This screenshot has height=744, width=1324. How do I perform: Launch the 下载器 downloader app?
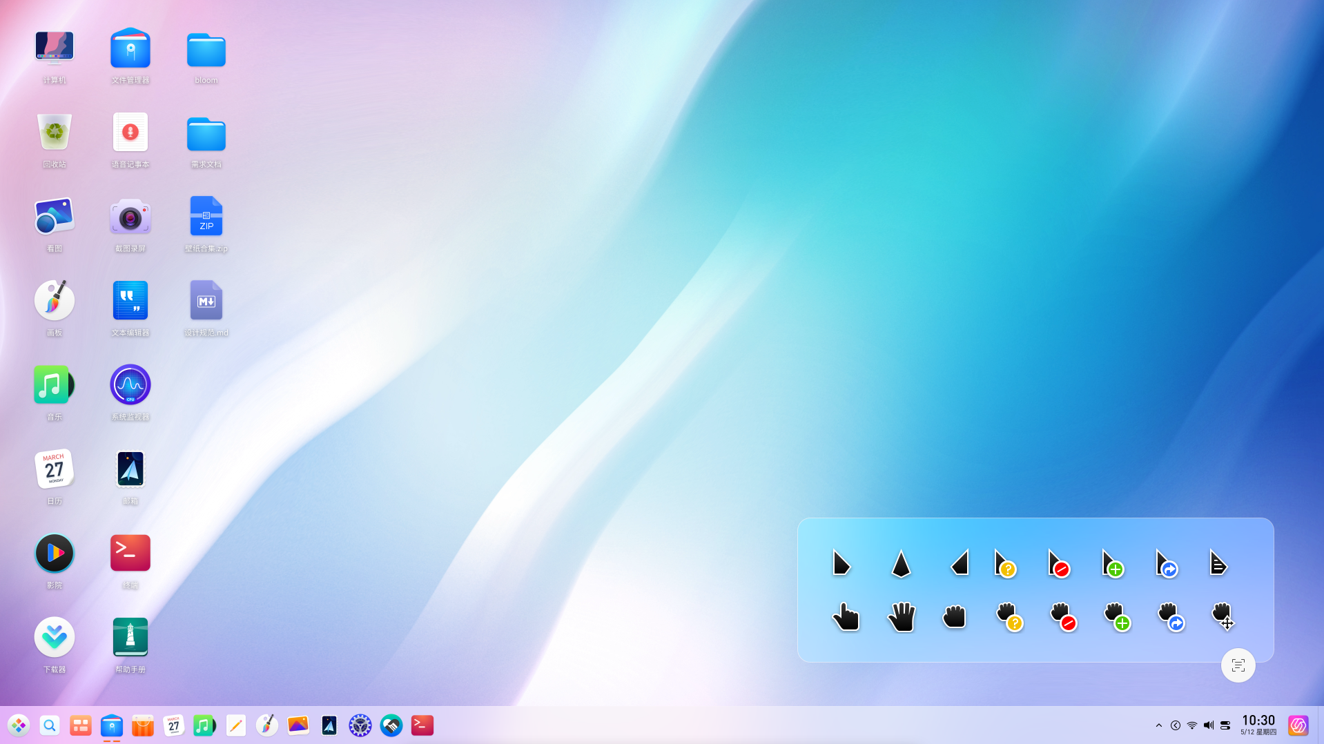point(55,637)
